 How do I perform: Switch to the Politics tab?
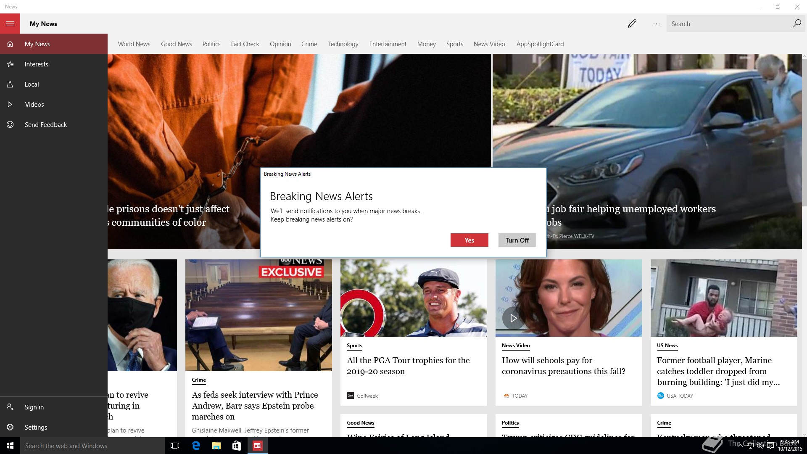211,44
